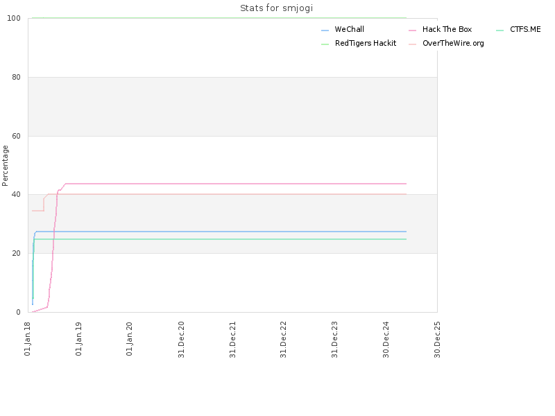The width and height of the screenshot is (555, 416).
Task: Click the chart title Stats for smjogi
Action: tap(276, 8)
